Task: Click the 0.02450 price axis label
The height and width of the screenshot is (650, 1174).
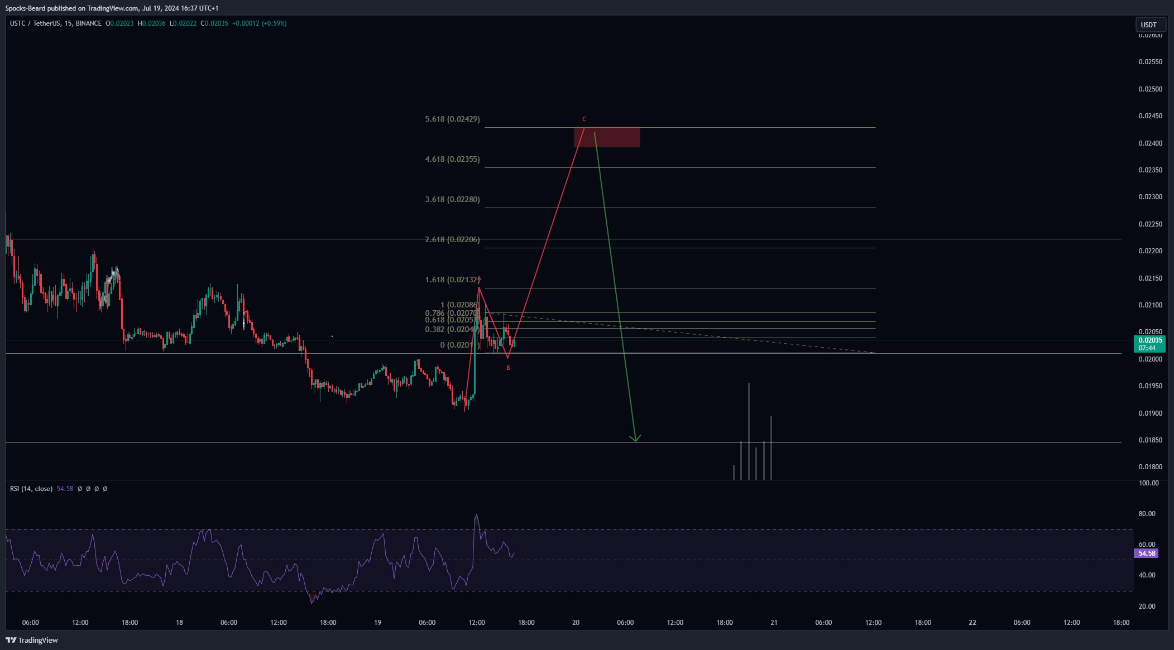Action: pyautogui.click(x=1150, y=116)
